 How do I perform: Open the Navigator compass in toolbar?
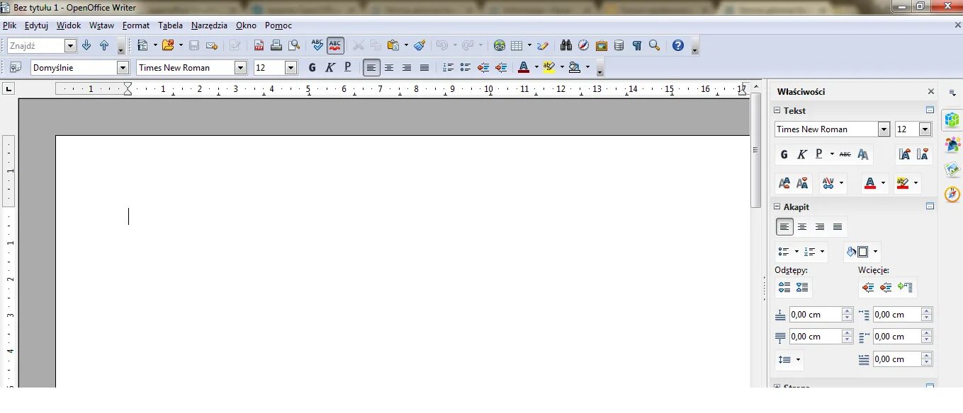583,45
